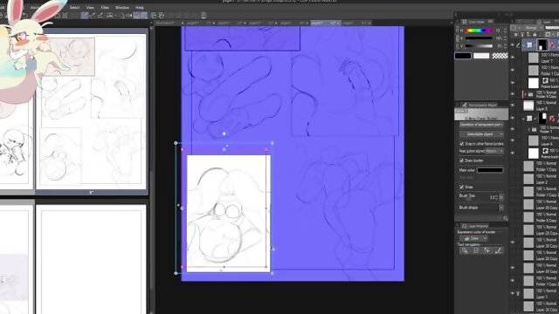Select the Layer 8 thumbnail
This screenshot has height=314, width=559.
(528, 106)
